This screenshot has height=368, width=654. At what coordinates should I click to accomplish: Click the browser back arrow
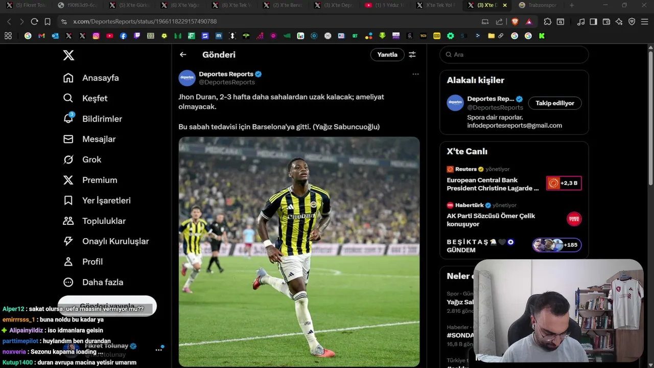click(9, 21)
